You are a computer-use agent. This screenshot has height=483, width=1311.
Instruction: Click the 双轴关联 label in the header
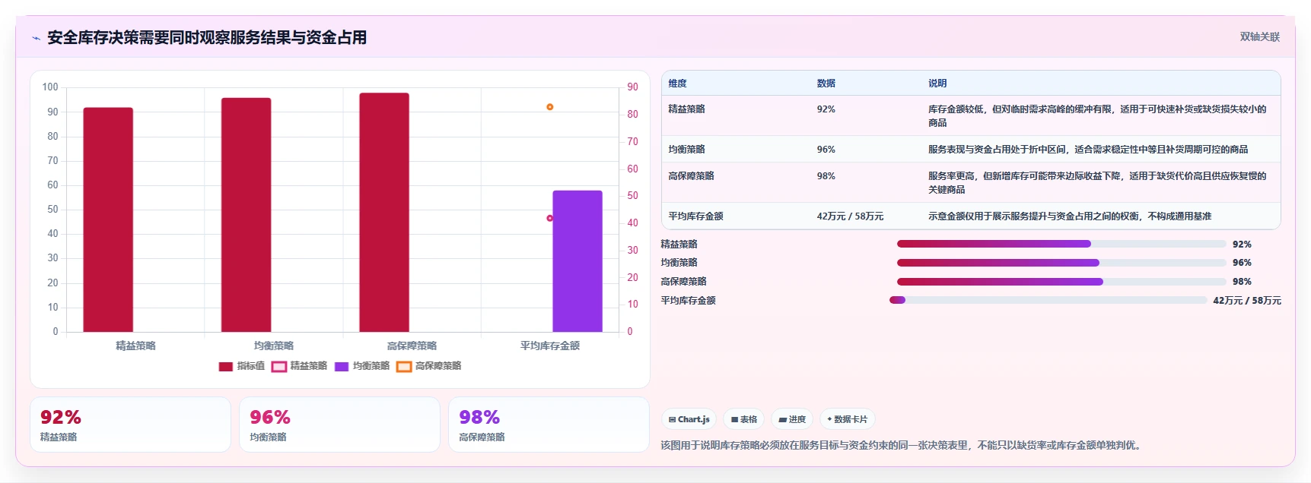click(x=1259, y=37)
